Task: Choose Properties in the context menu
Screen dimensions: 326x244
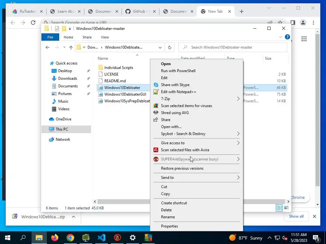Action: click(x=169, y=226)
